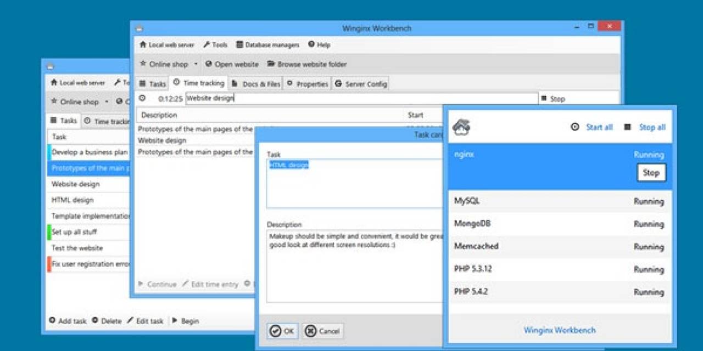Click the home icon in services panel
The width and height of the screenshot is (703, 351).
[462, 127]
